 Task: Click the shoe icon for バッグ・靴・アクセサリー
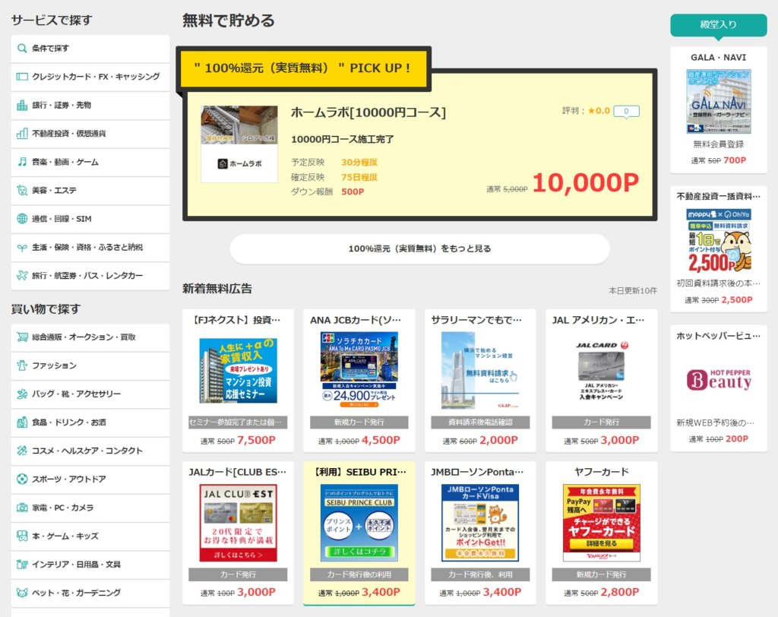click(x=22, y=394)
